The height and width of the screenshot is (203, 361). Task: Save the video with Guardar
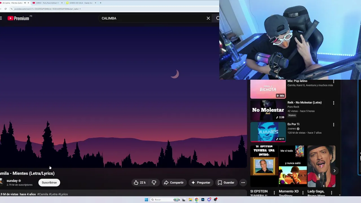pos(226,182)
